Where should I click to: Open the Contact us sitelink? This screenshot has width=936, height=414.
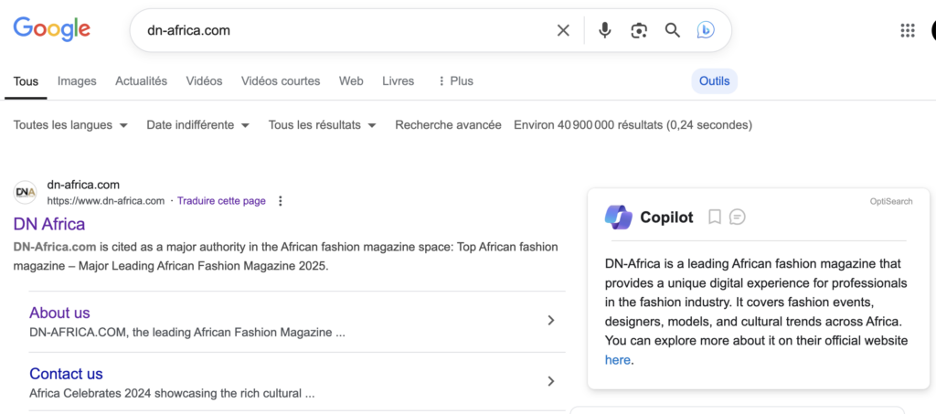coord(66,374)
